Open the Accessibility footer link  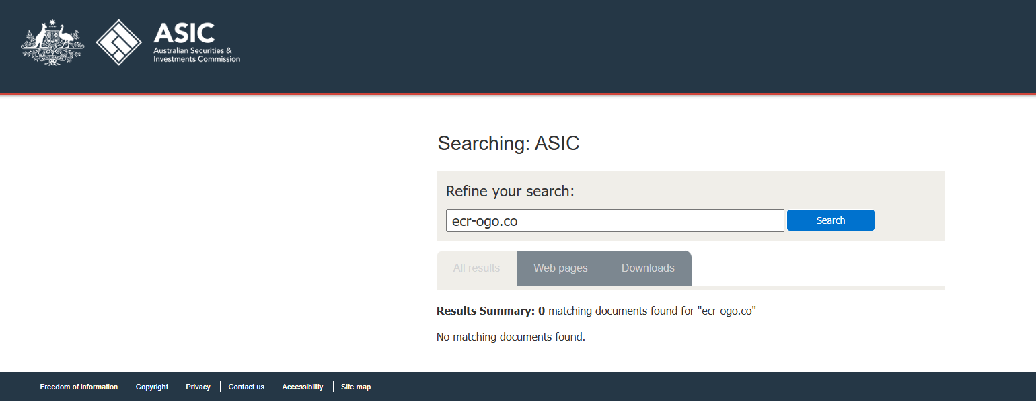[303, 387]
